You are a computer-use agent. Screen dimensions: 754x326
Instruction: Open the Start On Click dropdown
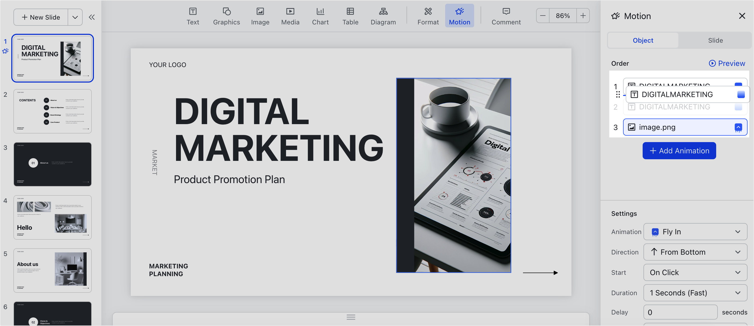tap(695, 272)
